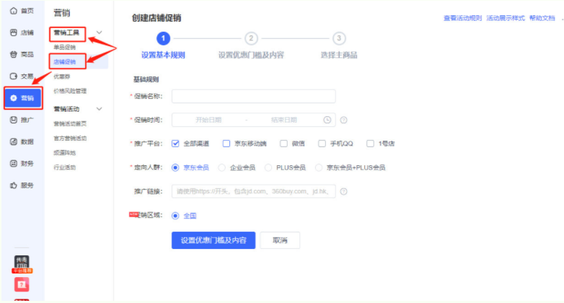The width and height of the screenshot is (564, 303).
Task: Select the 商品 product icon
Action: [x=14, y=54]
